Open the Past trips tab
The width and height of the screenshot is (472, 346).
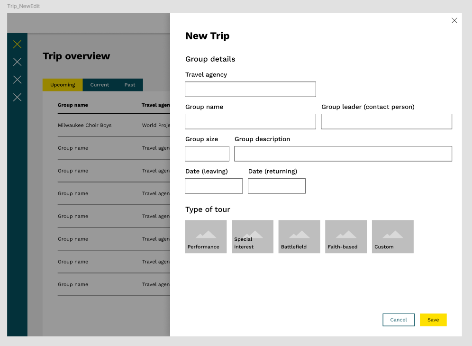[130, 85]
